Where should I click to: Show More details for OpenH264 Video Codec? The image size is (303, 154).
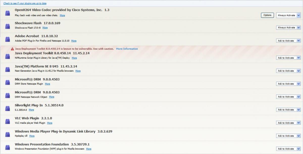tap(62, 15)
